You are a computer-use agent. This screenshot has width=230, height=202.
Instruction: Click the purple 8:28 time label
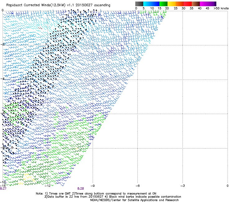(x=80, y=189)
